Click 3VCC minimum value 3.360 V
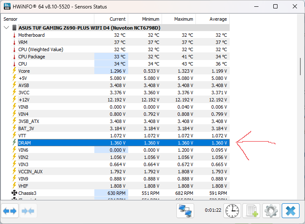 click(151, 93)
